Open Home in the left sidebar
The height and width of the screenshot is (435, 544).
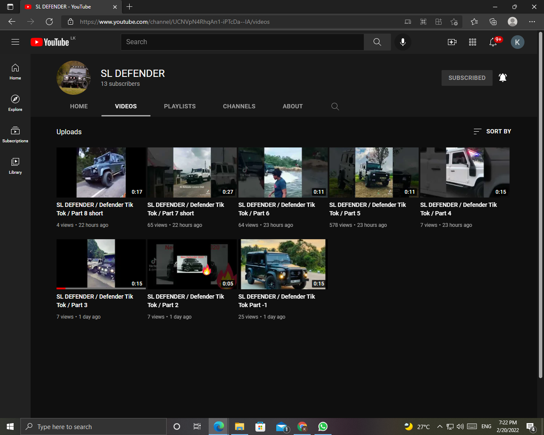(15, 72)
